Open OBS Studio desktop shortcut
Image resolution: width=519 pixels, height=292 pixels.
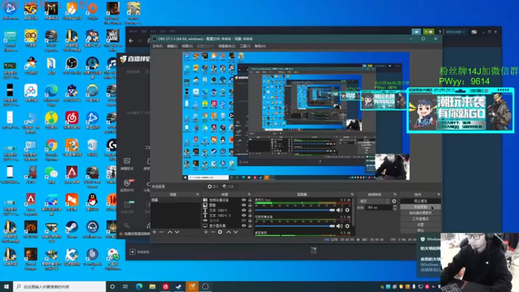pos(71,66)
